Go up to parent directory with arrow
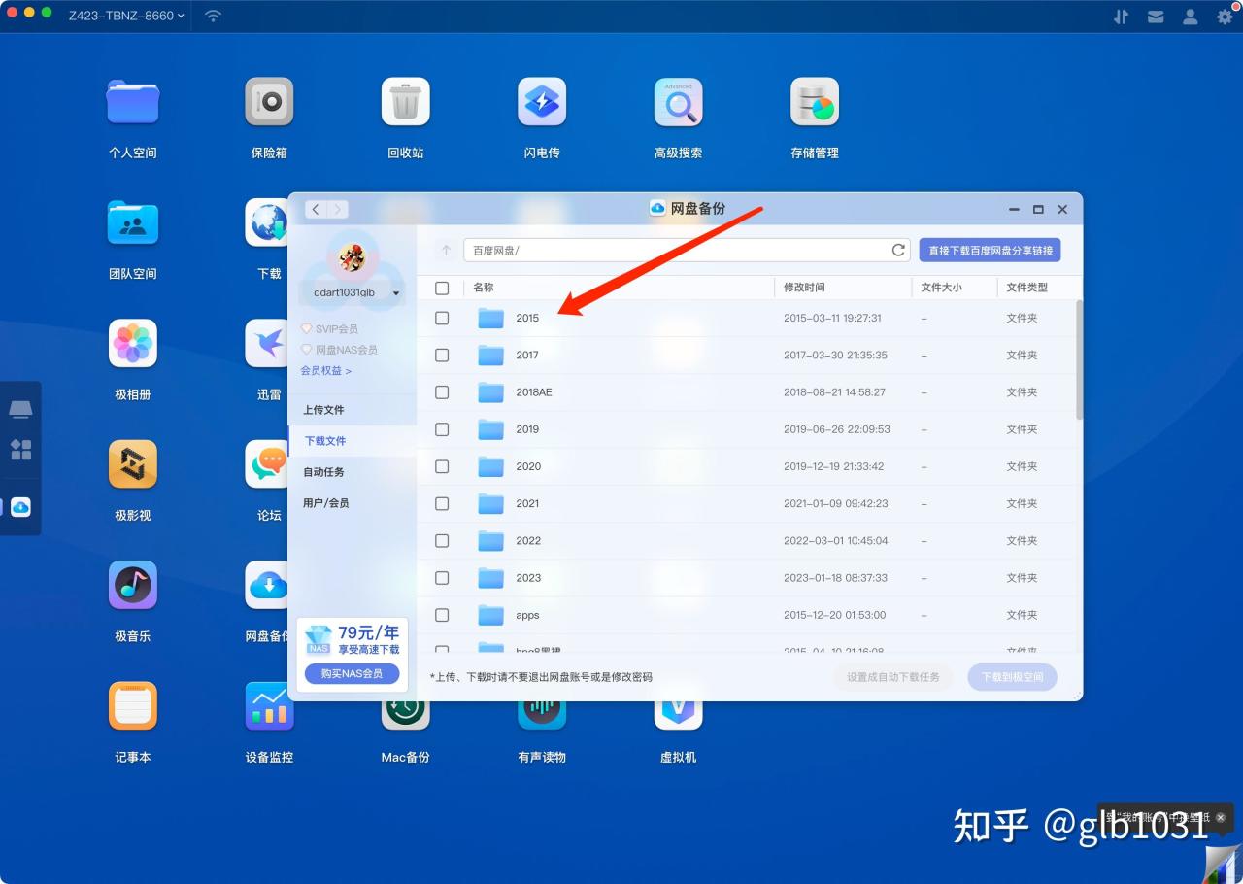1243x884 pixels. [445, 250]
